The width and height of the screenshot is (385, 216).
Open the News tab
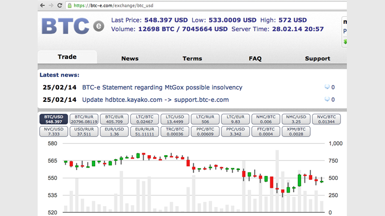pos(130,58)
